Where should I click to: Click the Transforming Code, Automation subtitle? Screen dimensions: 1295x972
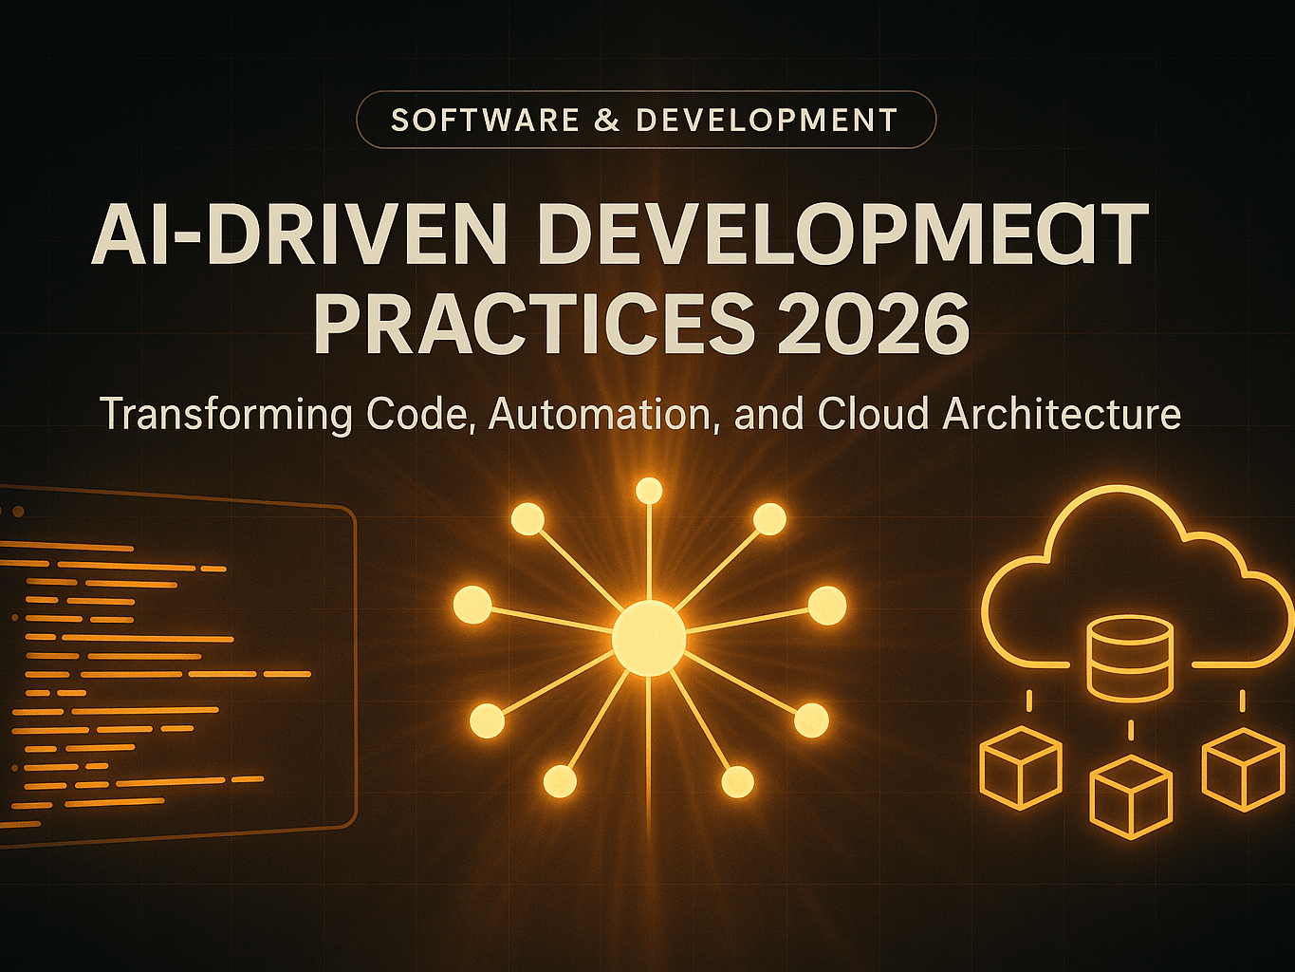[640, 414]
